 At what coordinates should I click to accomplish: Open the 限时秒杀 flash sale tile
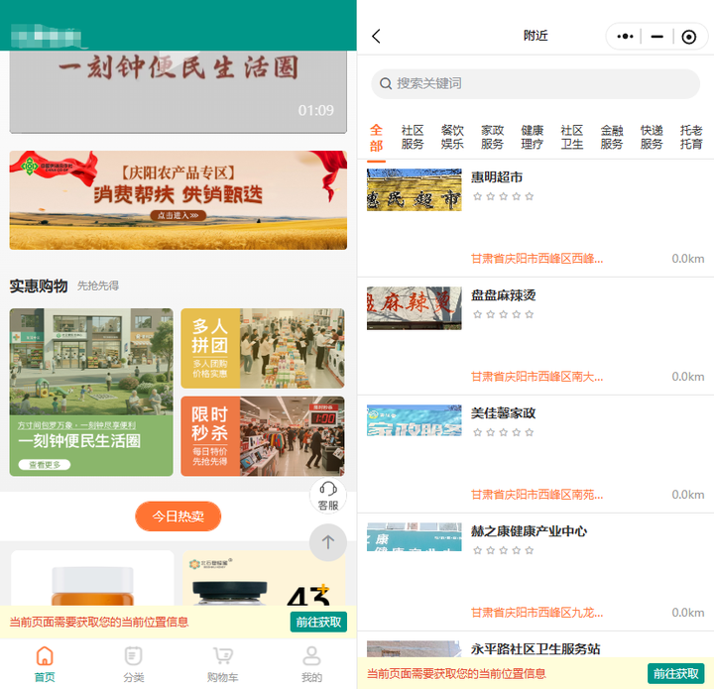(x=263, y=436)
